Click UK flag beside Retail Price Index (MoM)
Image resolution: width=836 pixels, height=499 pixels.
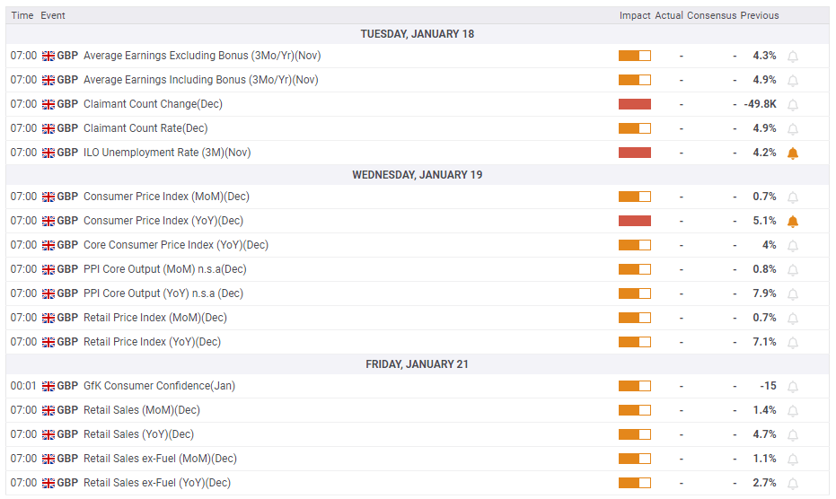click(48, 318)
